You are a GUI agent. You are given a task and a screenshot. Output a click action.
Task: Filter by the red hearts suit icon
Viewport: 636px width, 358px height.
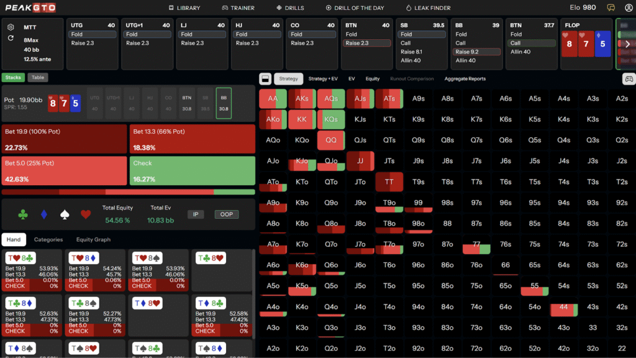(x=86, y=214)
